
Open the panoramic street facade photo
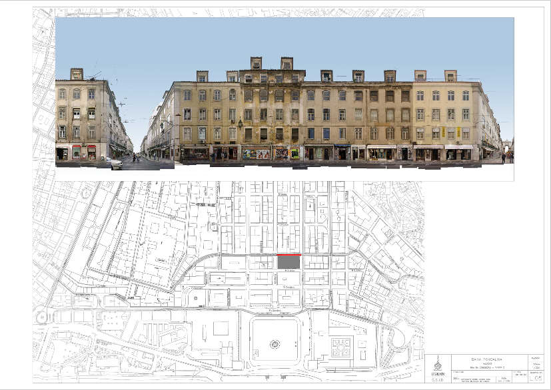(x=284, y=99)
